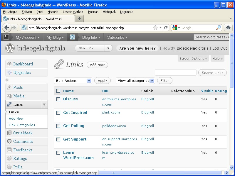The image size is (235, 176).
Task: Toggle the Links sidebar submenu arrow
Action: [44, 104]
